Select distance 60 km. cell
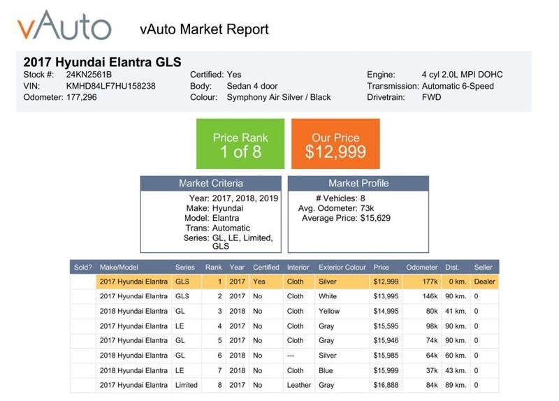This screenshot has height=401, width=559. pos(456,356)
